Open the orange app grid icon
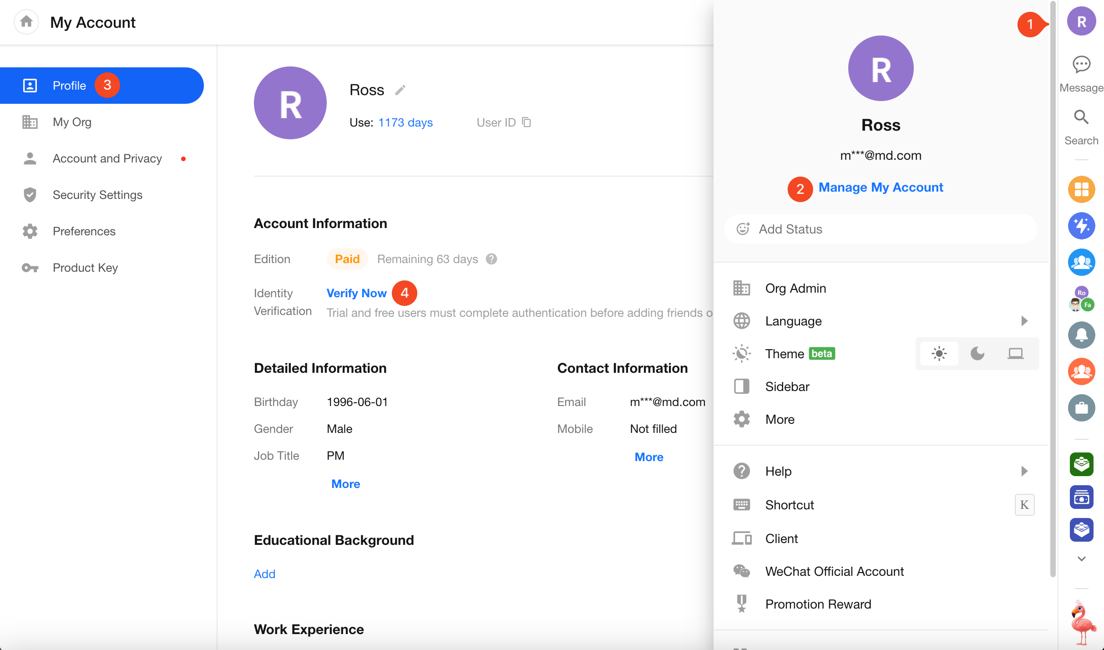Screen dimensions: 1104x650 point(1081,189)
